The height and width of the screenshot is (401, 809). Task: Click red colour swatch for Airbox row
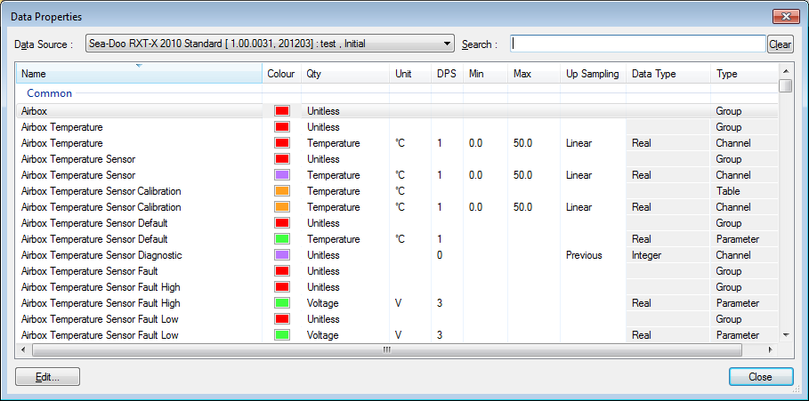click(x=282, y=111)
